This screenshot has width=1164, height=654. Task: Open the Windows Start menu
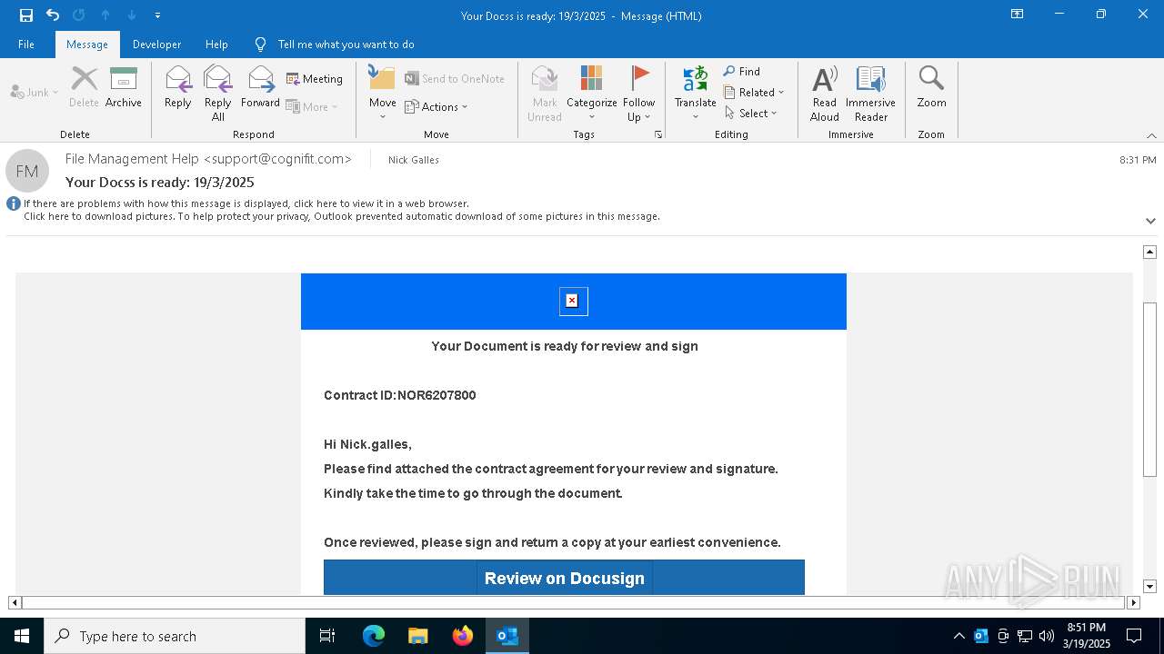pyautogui.click(x=22, y=636)
